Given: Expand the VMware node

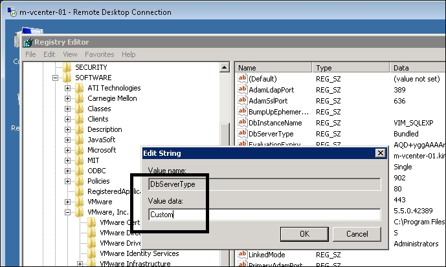Looking at the screenshot, I should pos(67,202).
